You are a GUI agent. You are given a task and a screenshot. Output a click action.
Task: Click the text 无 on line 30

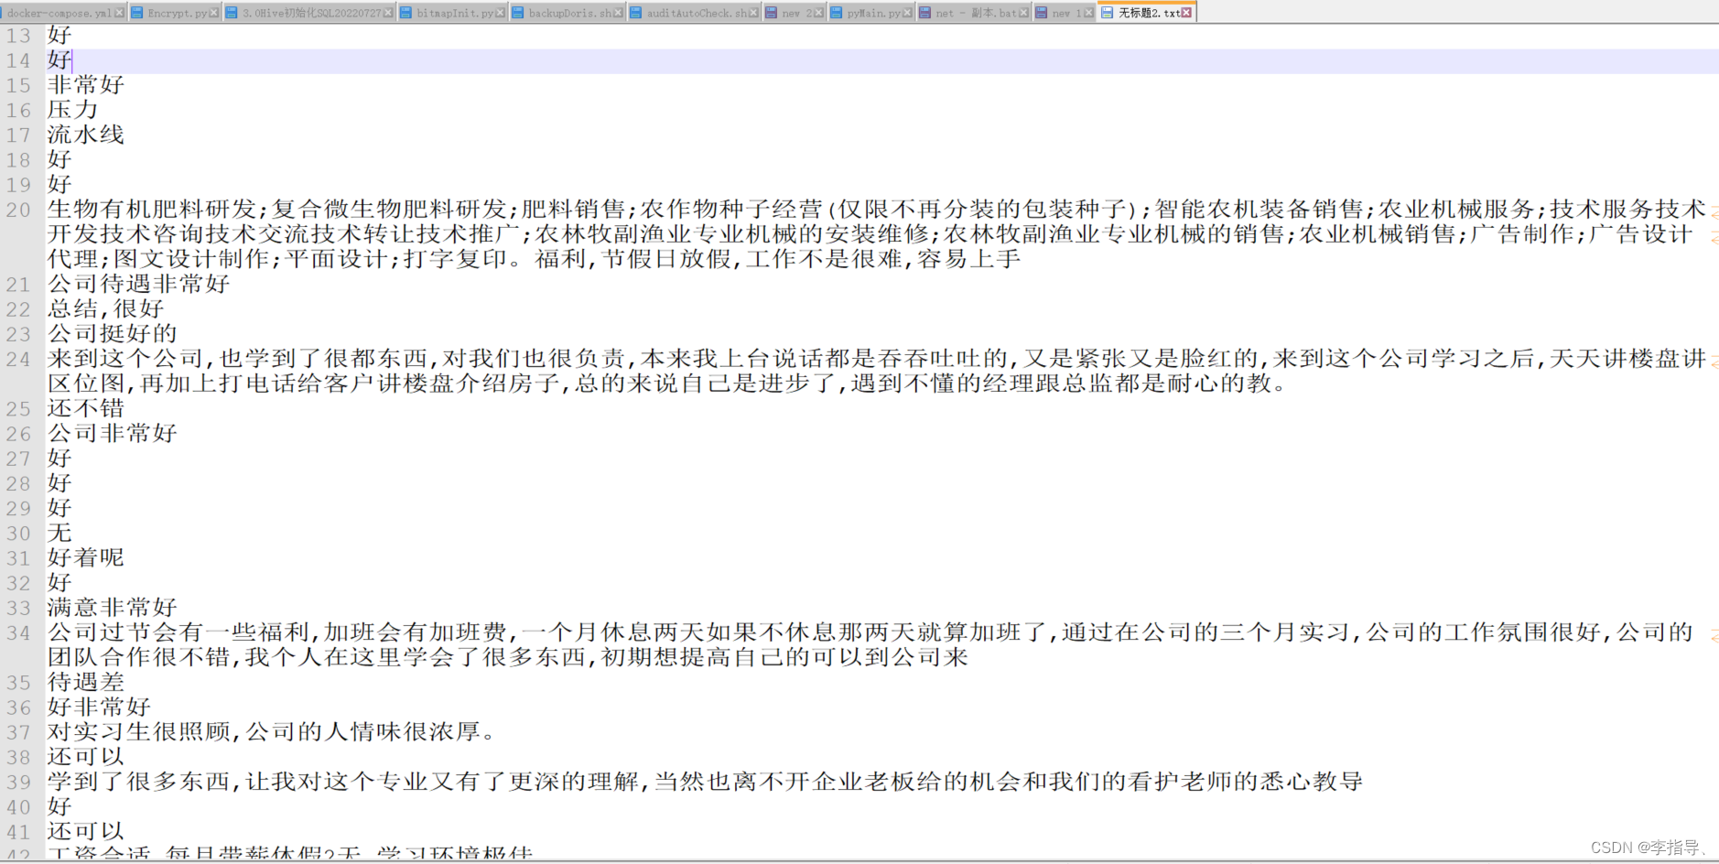[x=59, y=533]
